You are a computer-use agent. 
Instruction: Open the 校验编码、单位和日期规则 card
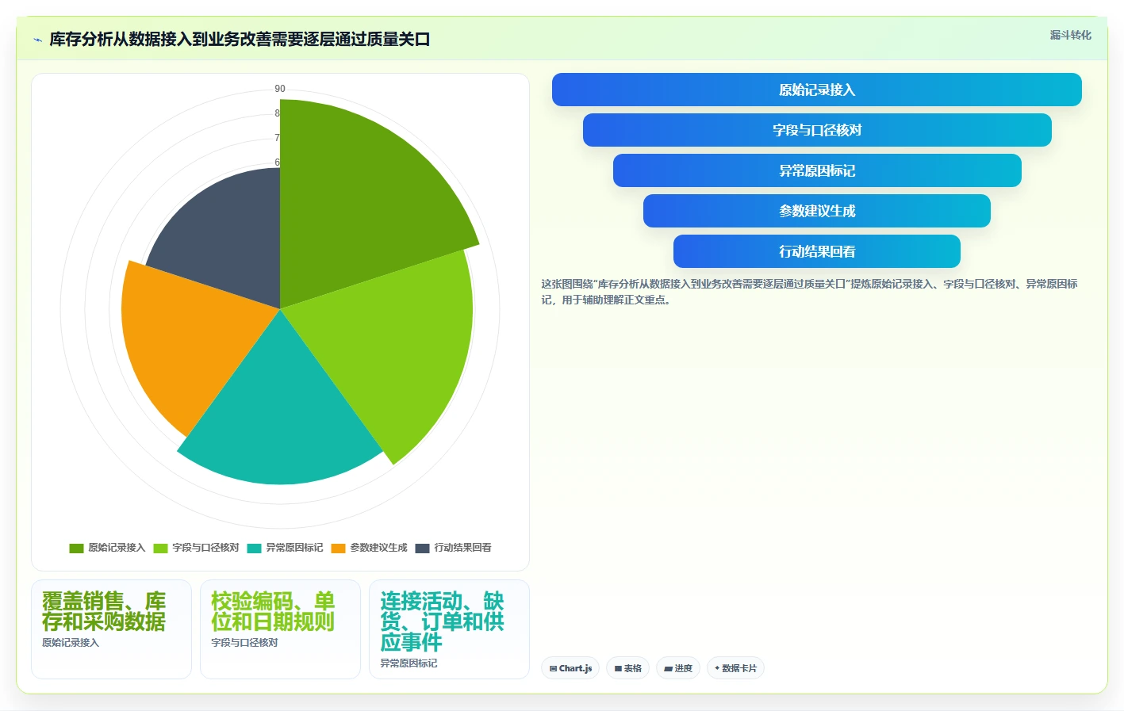[280, 629]
